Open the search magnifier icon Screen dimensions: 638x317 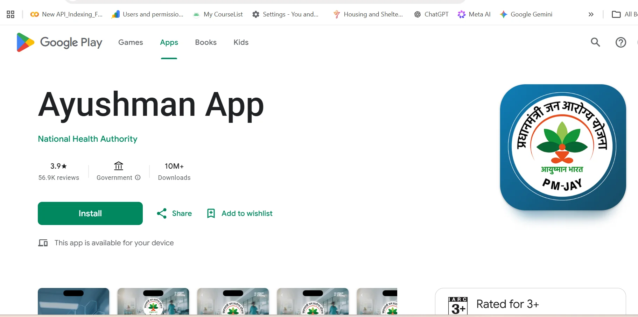595,42
